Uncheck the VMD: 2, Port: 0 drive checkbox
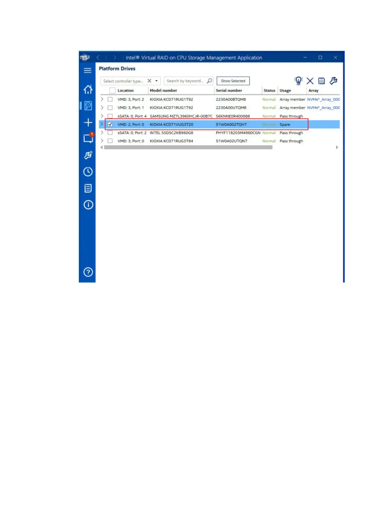381x517 pixels. [110, 124]
